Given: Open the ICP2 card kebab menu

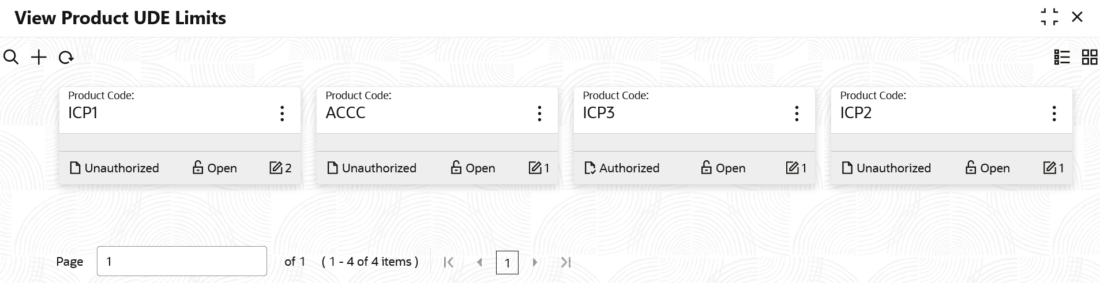Looking at the screenshot, I should click(1054, 114).
